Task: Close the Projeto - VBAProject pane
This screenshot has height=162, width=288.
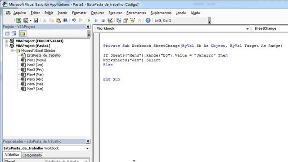Action: click(x=88, y=27)
